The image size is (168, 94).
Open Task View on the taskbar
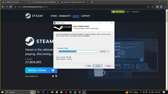pyautogui.click(x=38, y=92)
